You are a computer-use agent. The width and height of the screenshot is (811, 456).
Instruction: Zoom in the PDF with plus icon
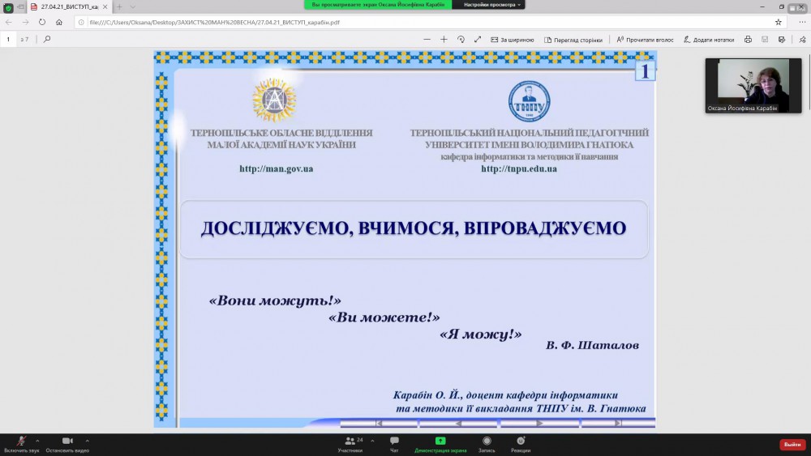coord(444,39)
